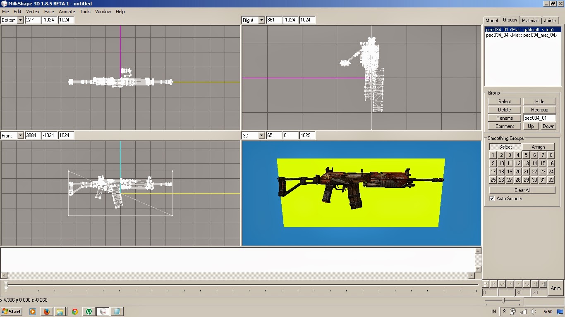
Task: Click the Clear All smoothing button
Action: click(x=522, y=190)
